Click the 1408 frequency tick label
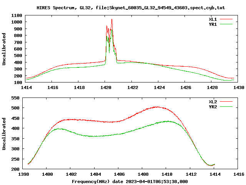 pos(143,174)
